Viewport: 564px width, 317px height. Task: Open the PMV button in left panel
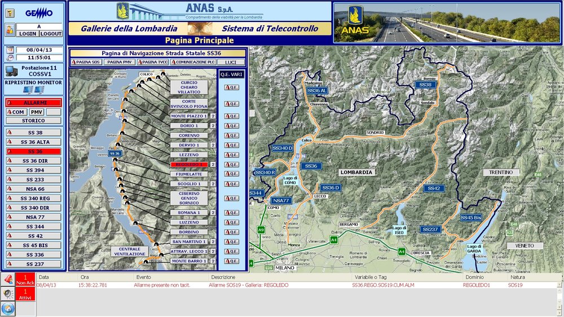(x=36, y=112)
